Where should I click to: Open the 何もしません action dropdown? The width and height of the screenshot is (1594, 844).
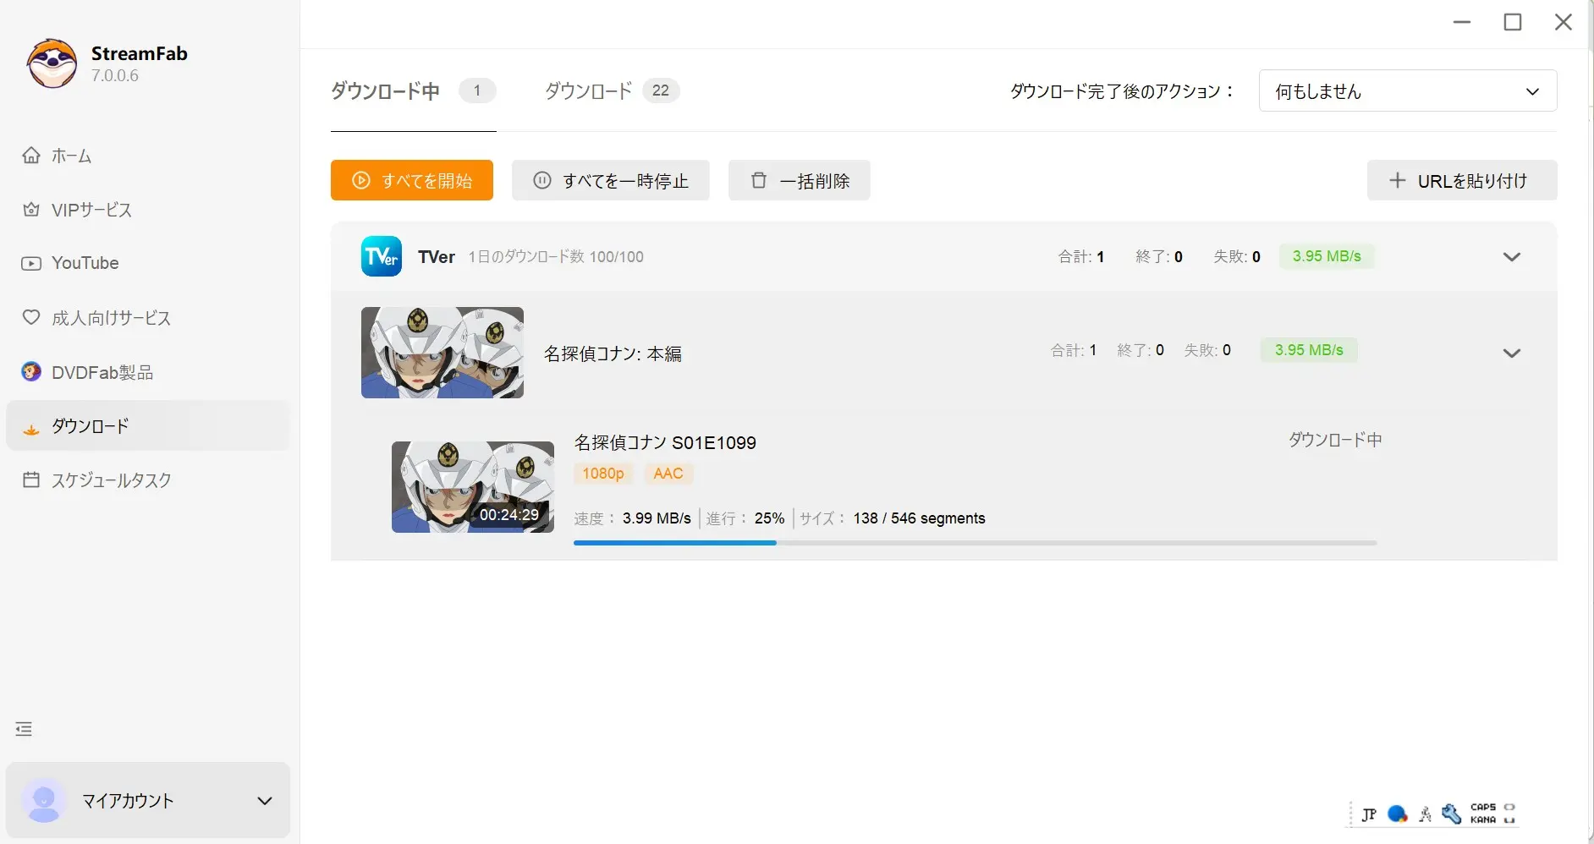[x=1408, y=90]
